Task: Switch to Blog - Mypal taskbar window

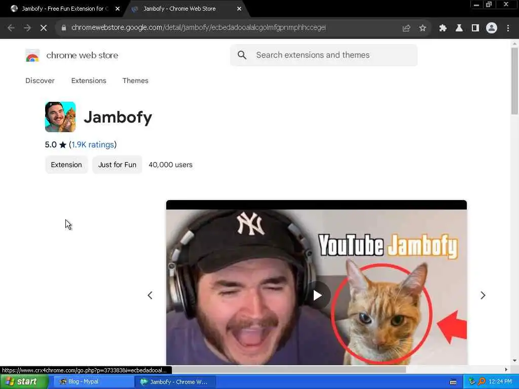Action: [93, 382]
